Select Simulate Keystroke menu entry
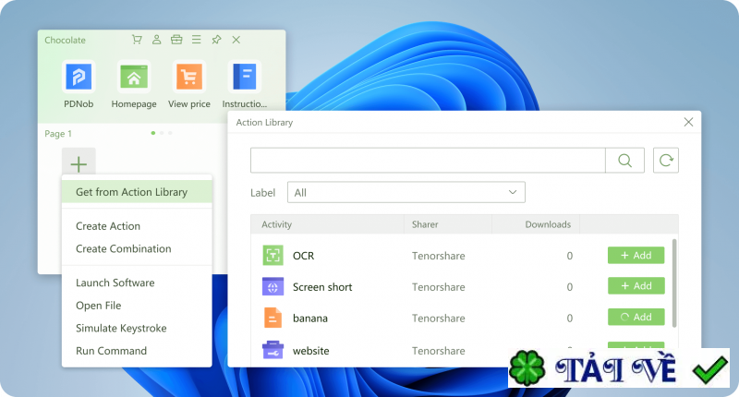739x397 pixels. click(x=121, y=329)
